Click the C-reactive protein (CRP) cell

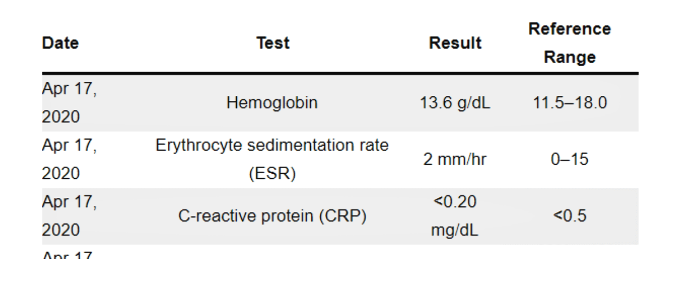272,216
